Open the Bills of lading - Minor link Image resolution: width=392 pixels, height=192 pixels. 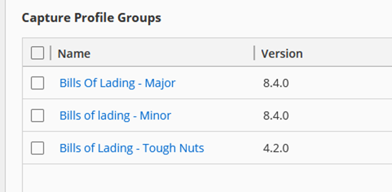(115, 116)
